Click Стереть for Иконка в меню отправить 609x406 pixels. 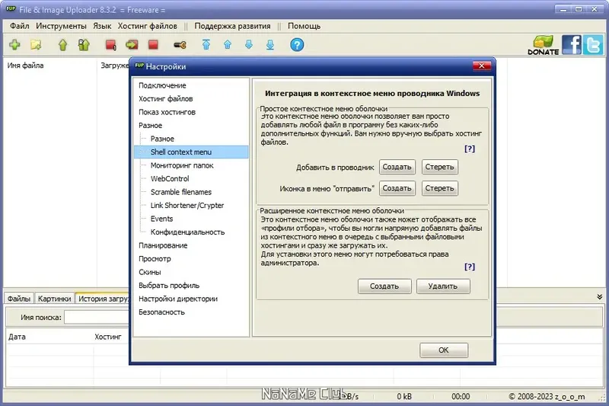(440, 188)
